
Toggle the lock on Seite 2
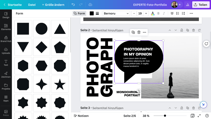181,30
